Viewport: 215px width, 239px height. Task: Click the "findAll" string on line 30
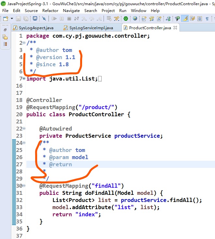106,186
